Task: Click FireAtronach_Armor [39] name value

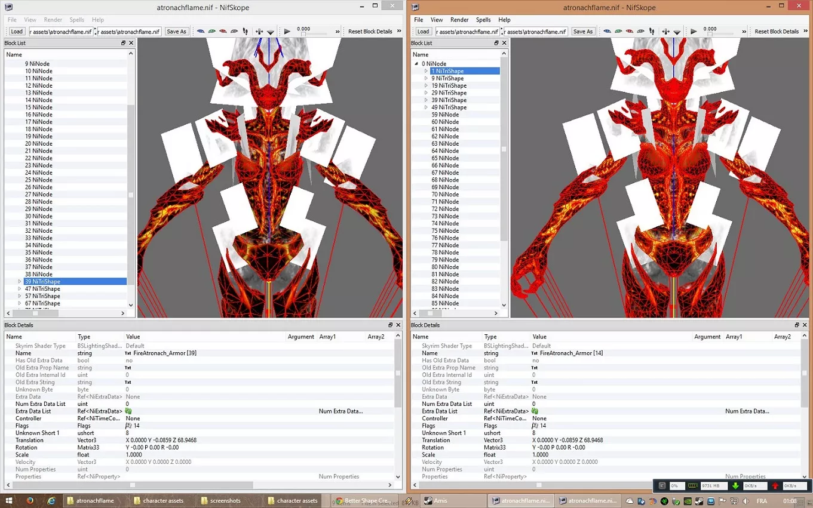Action: (165, 353)
